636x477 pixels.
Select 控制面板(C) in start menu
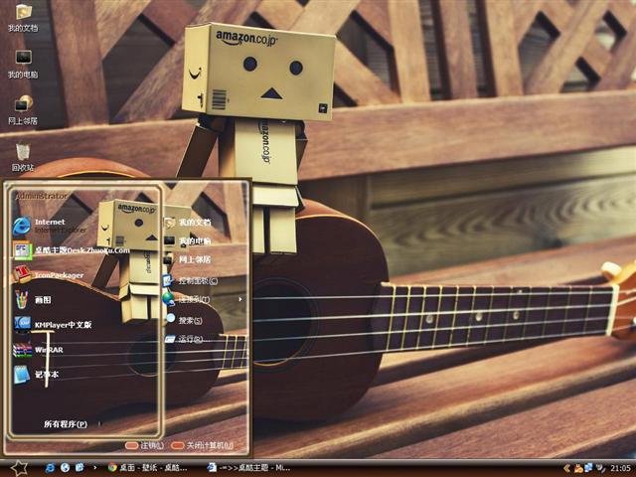tap(193, 280)
